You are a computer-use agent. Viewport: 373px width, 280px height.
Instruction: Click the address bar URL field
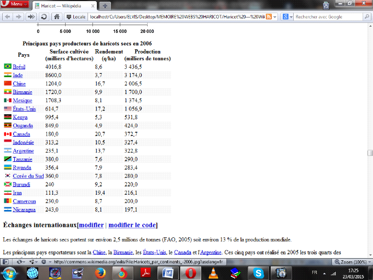pyautogui.click(x=177, y=17)
